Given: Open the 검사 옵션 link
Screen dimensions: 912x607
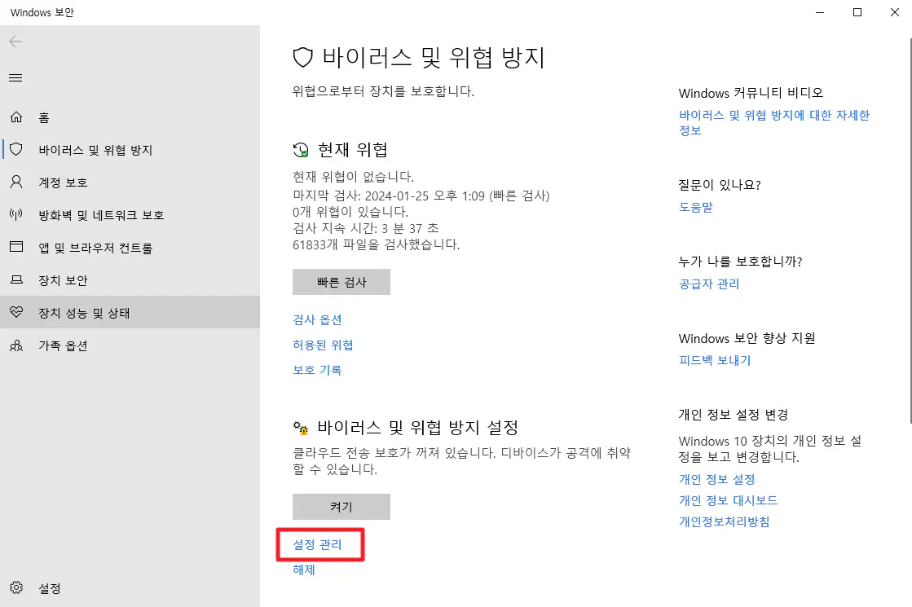Looking at the screenshot, I should coord(317,319).
